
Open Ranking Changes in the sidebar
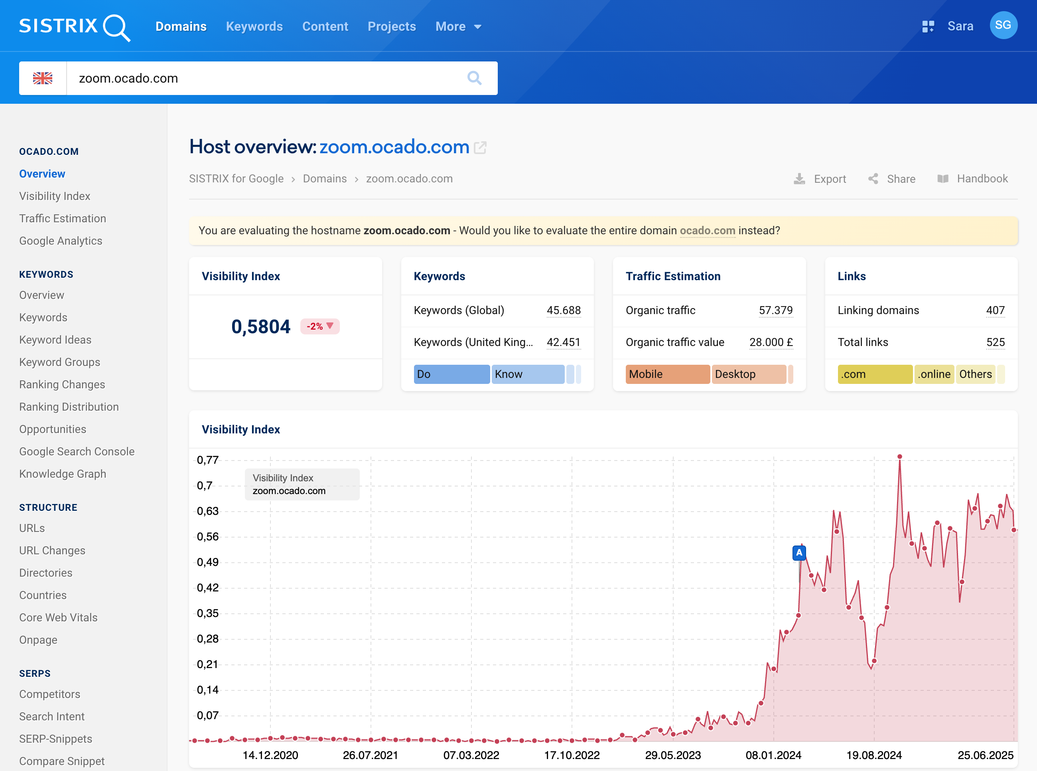[x=62, y=385]
